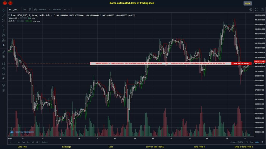Screen dimensions: 266x149
Task: Click the Compare symbols button
Action: pyautogui.click(x=40, y=10)
